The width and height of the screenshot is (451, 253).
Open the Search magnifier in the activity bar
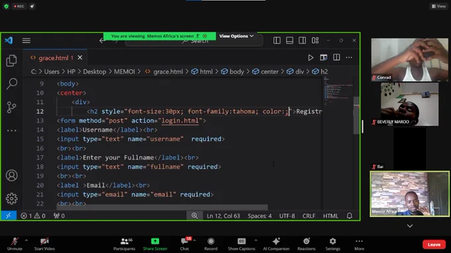point(12,83)
